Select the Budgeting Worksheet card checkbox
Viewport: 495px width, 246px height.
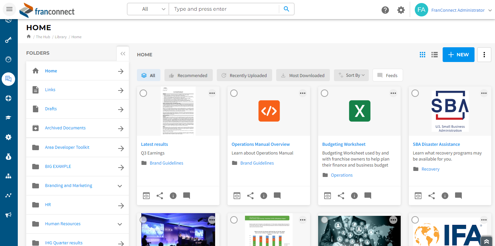pos(325,93)
